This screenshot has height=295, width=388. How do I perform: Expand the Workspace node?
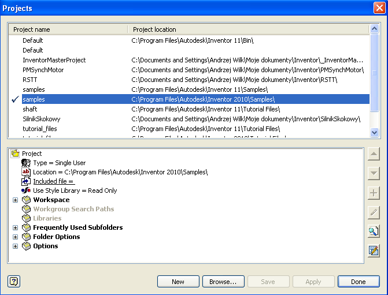(x=16, y=200)
